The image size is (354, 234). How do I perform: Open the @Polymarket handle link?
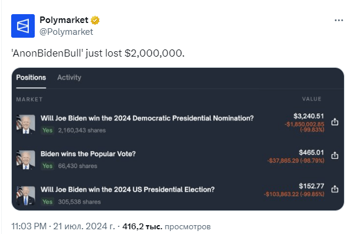click(x=66, y=32)
